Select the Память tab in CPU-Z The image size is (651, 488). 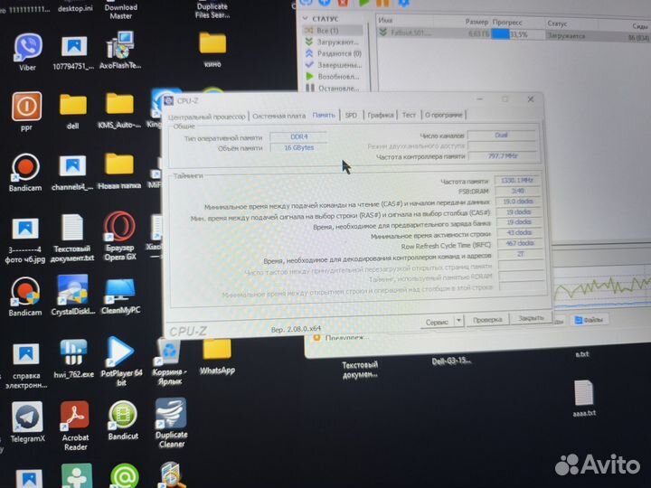[x=324, y=115]
